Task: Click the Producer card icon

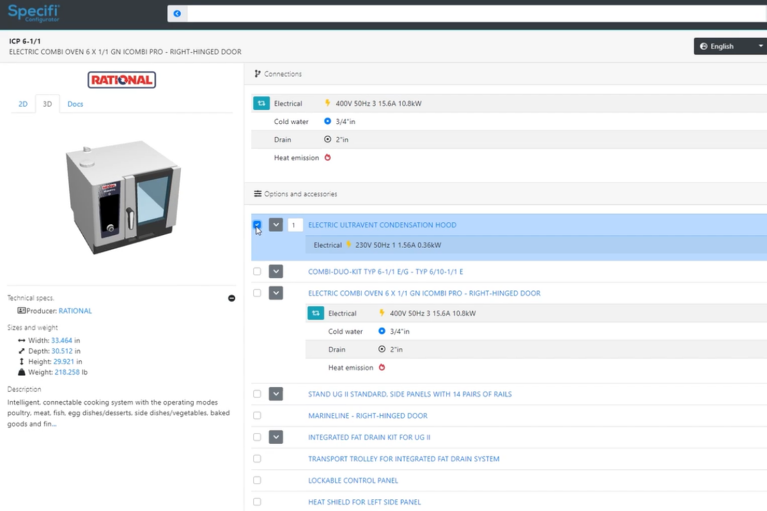Action: [x=22, y=311]
